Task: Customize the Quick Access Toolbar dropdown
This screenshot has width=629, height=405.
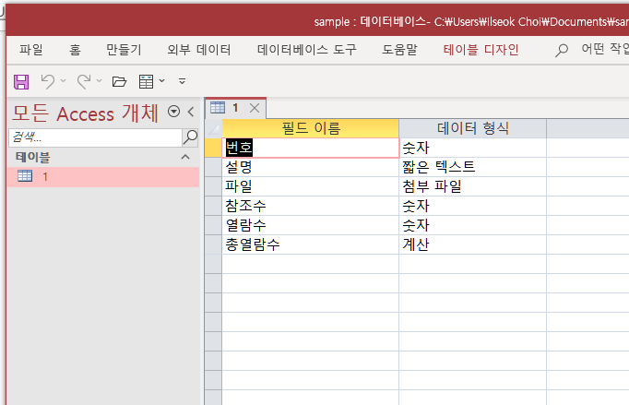Action: [182, 81]
